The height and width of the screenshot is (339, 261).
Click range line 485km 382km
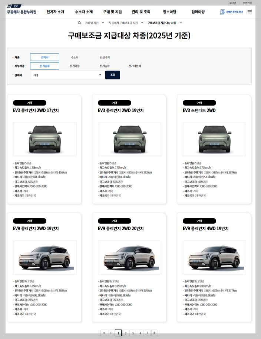[125, 172]
